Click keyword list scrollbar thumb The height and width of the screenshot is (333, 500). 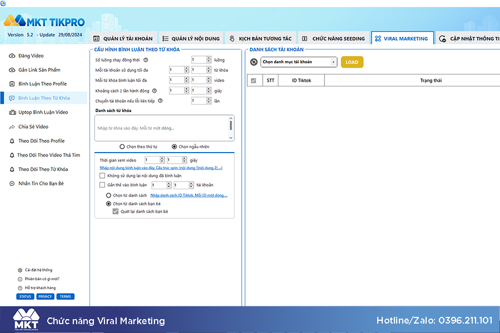pos(231,125)
